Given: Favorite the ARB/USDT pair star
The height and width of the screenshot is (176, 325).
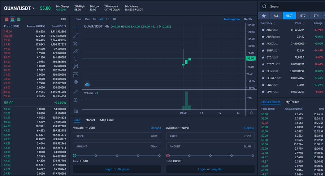Looking at the screenshot, I should pos(263,30).
